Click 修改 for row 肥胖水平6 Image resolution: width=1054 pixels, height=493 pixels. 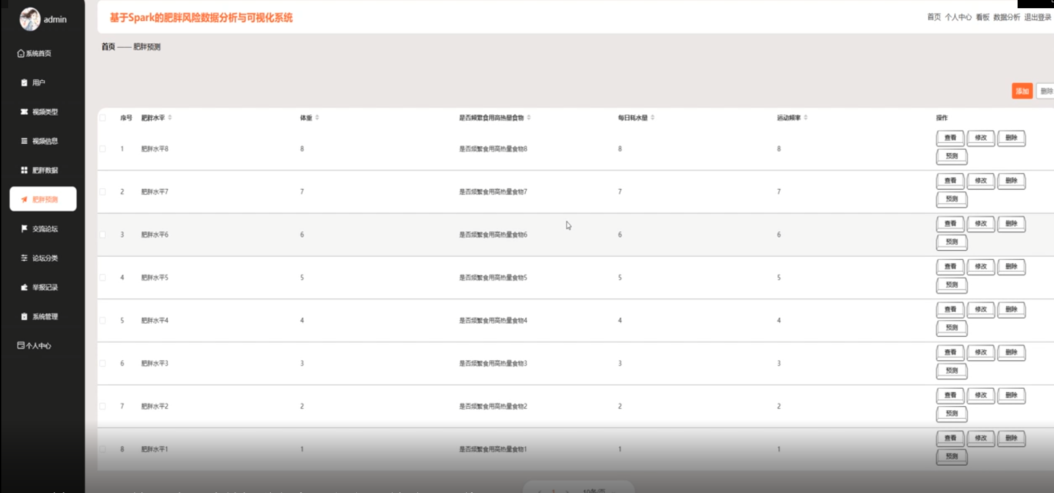pyautogui.click(x=981, y=224)
